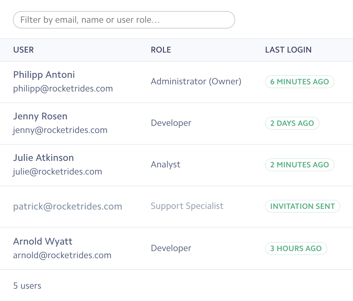Screen dimensions: 353x301
Task: Open user Philipp Antoni
Action: point(44,75)
